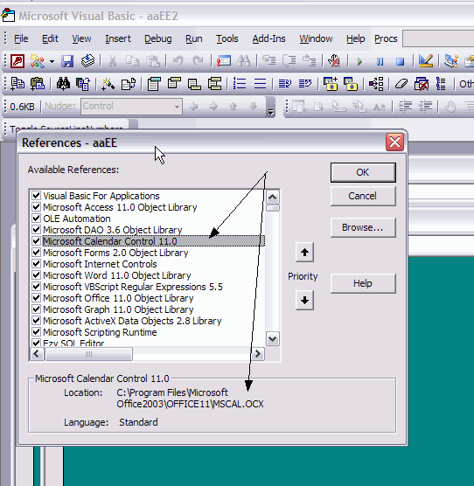This screenshot has width=474, height=486.
Task: Uncheck Microsoft Access 11.0 Object Library
Action: (x=36, y=207)
